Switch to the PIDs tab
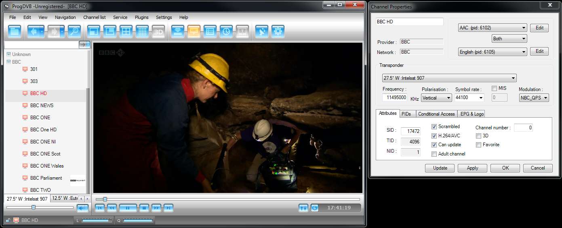562x228 pixels. pos(406,114)
